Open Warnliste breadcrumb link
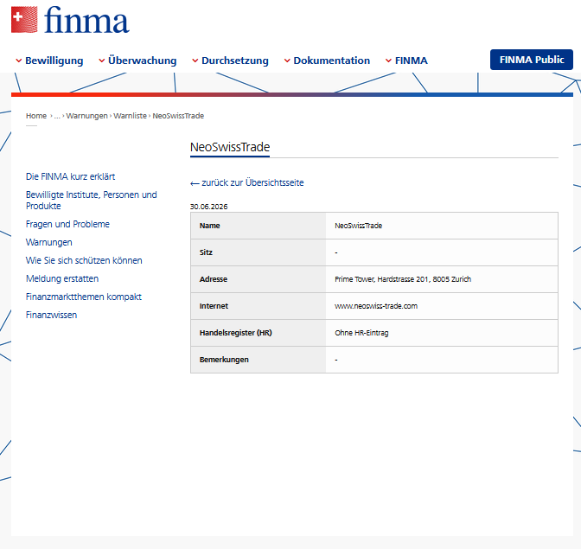Screen dimensions: 581x549 tap(130, 116)
